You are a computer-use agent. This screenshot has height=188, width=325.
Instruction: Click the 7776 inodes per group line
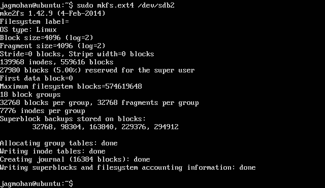pyautogui.click(x=43, y=111)
